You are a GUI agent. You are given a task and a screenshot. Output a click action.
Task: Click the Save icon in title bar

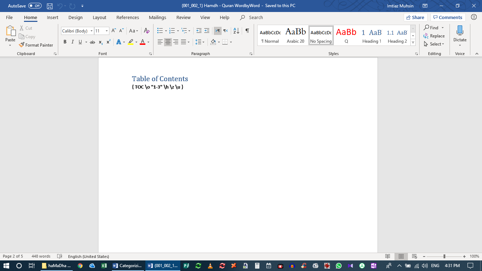click(50, 6)
